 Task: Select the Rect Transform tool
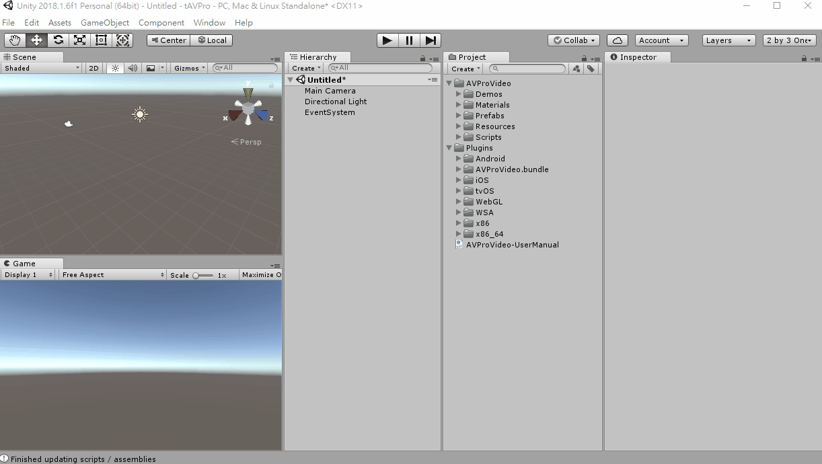point(101,40)
